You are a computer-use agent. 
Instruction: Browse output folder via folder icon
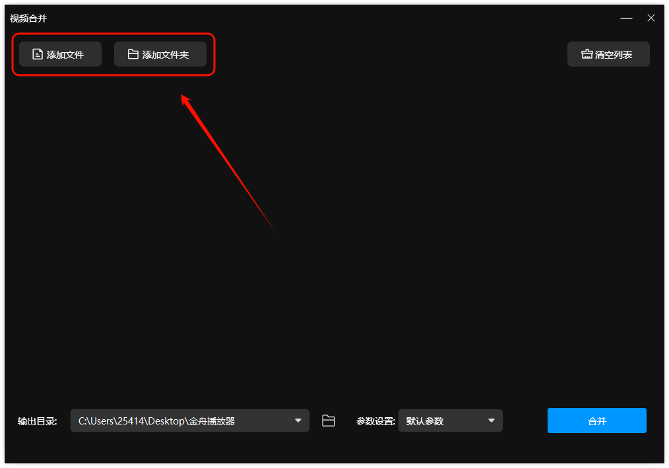pyautogui.click(x=328, y=421)
